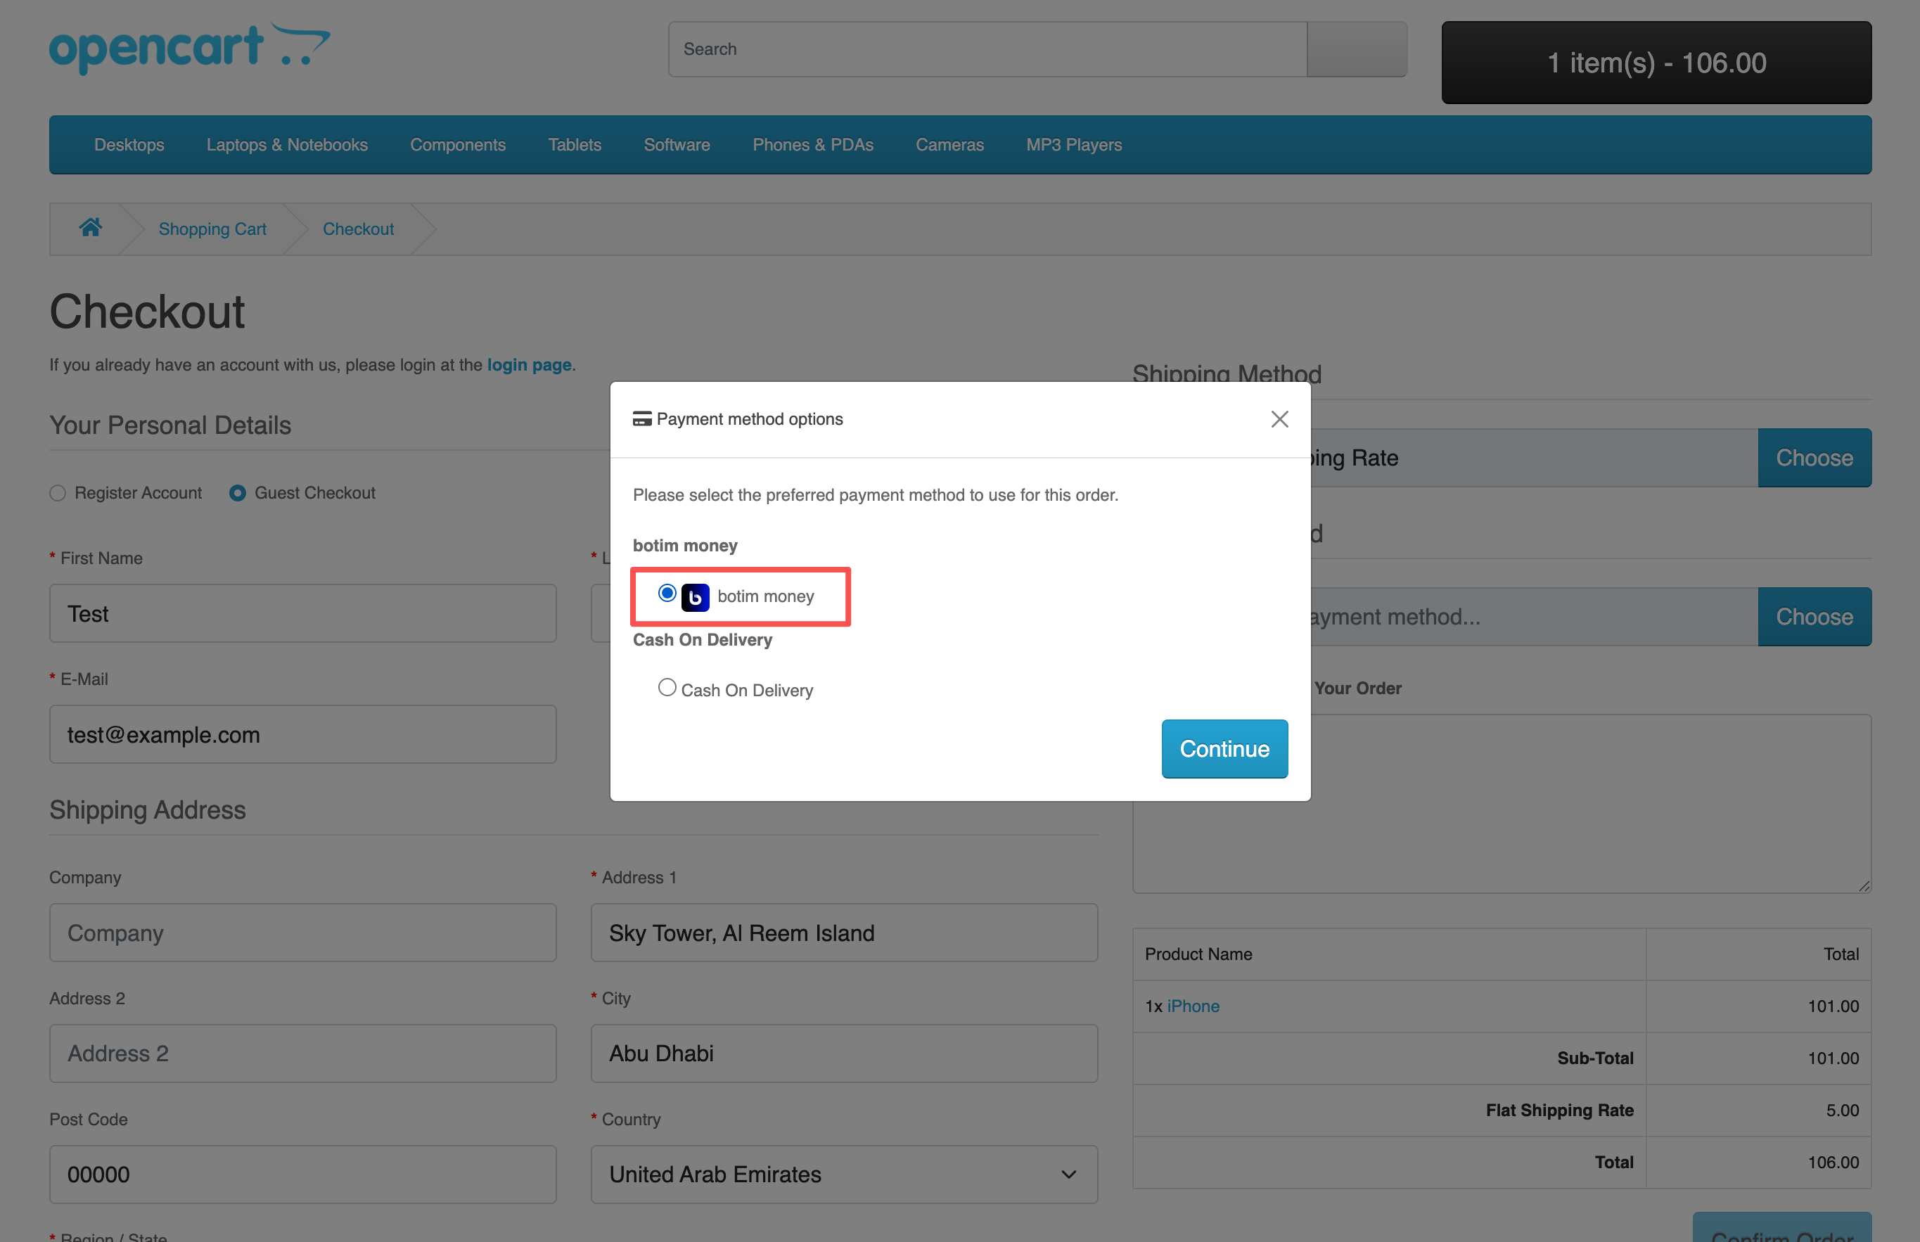Open the Checkout breadcrumb link
1920x1242 pixels.
pyautogui.click(x=359, y=229)
